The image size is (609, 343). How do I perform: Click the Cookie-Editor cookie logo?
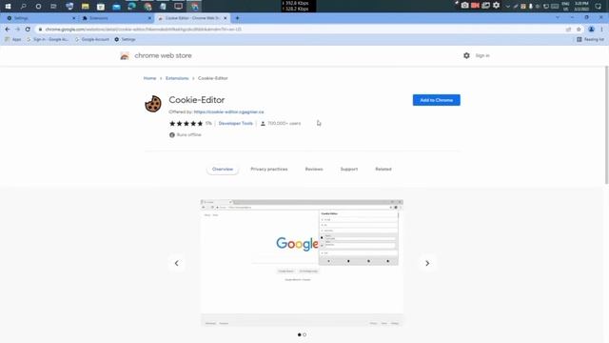pos(153,104)
